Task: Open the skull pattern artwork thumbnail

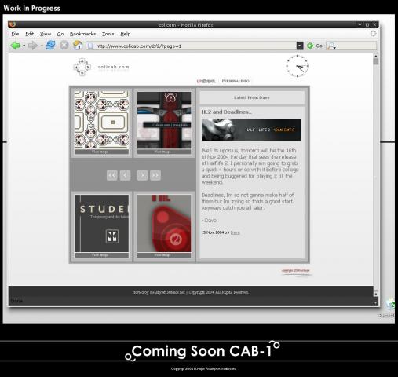Action: 101,120
